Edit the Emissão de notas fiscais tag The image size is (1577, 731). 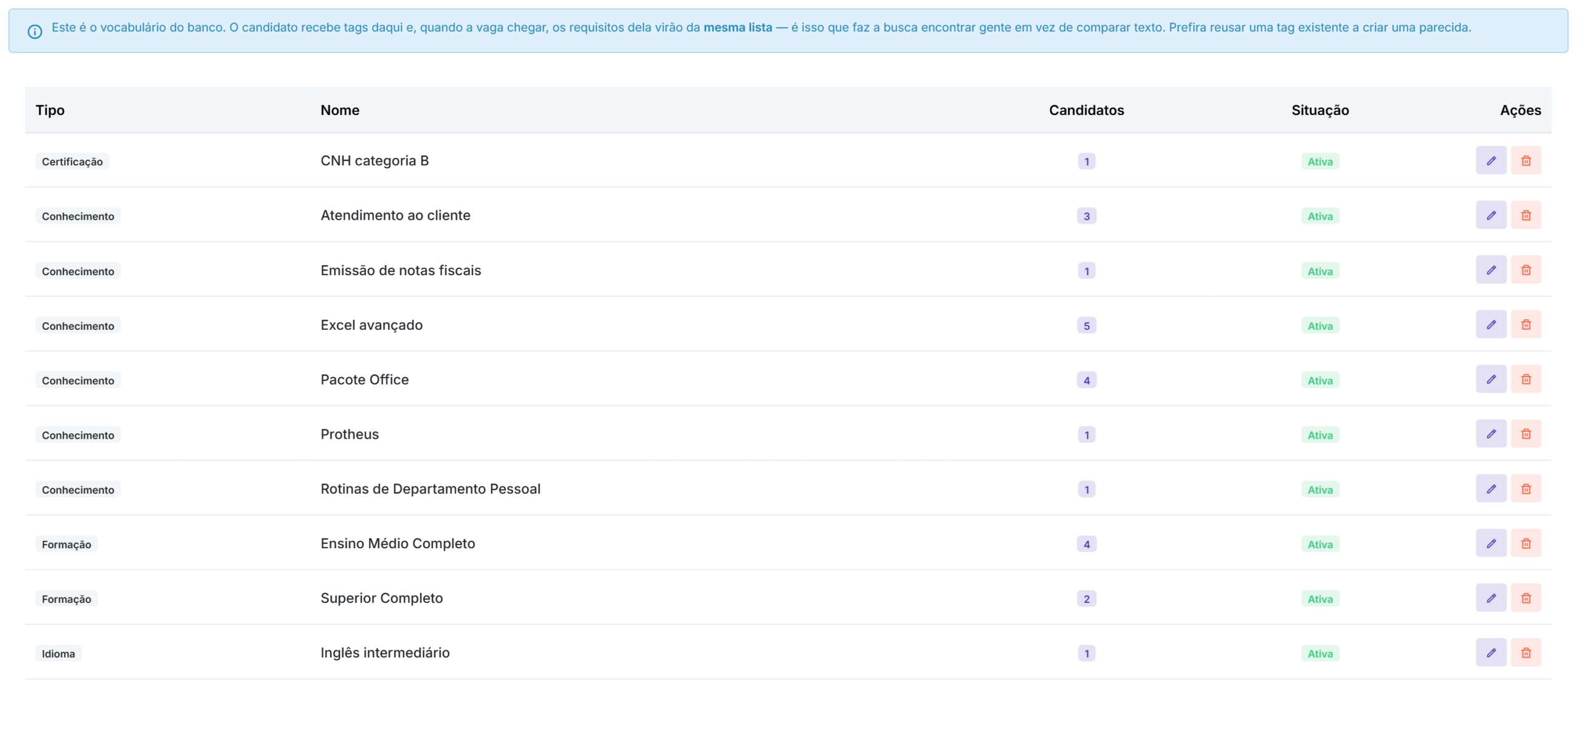(1491, 270)
